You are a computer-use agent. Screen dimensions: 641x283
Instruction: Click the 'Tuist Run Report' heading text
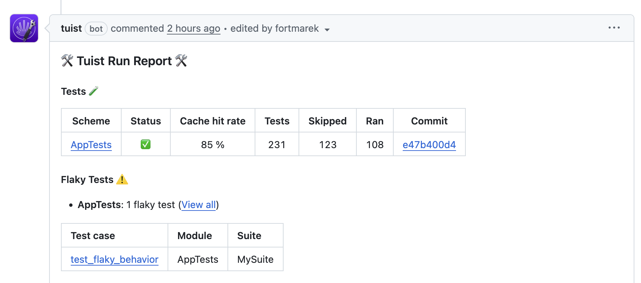pos(124,61)
